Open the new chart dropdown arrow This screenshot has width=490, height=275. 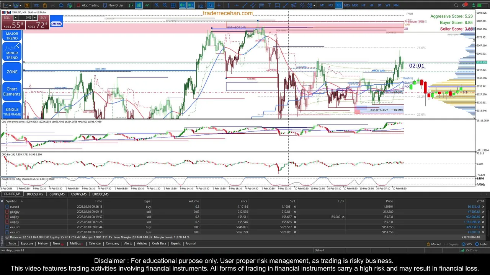click(10, 5)
